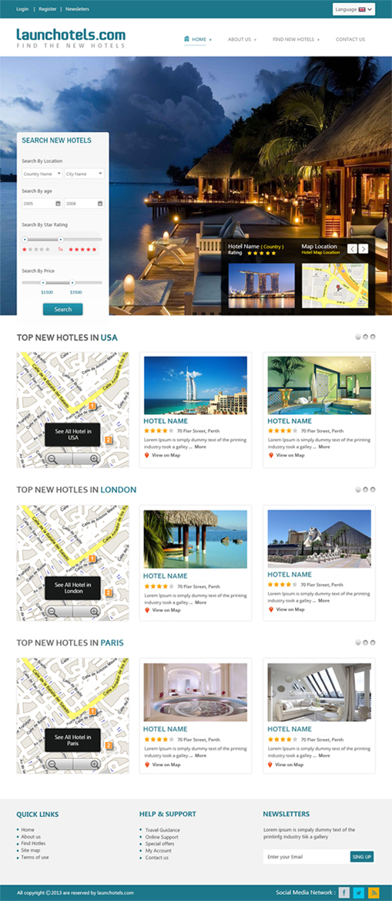The width and height of the screenshot is (392, 901).
Task: Click the minimum star rating slider handle
Action: pos(25,239)
